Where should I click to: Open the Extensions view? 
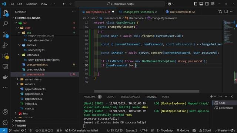point(5,56)
